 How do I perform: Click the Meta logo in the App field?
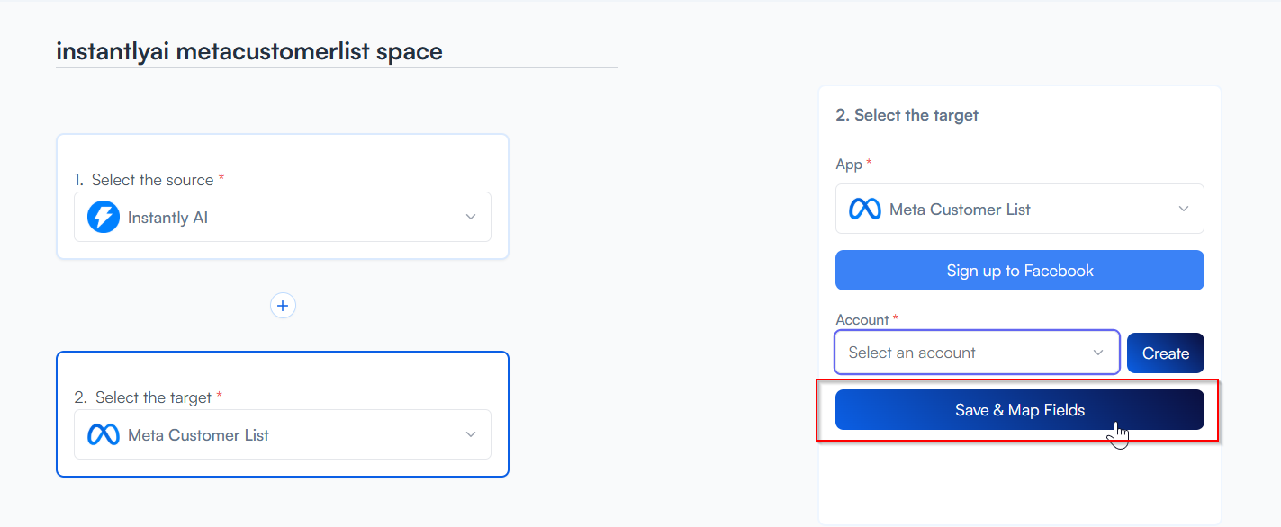pyautogui.click(x=865, y=209)
